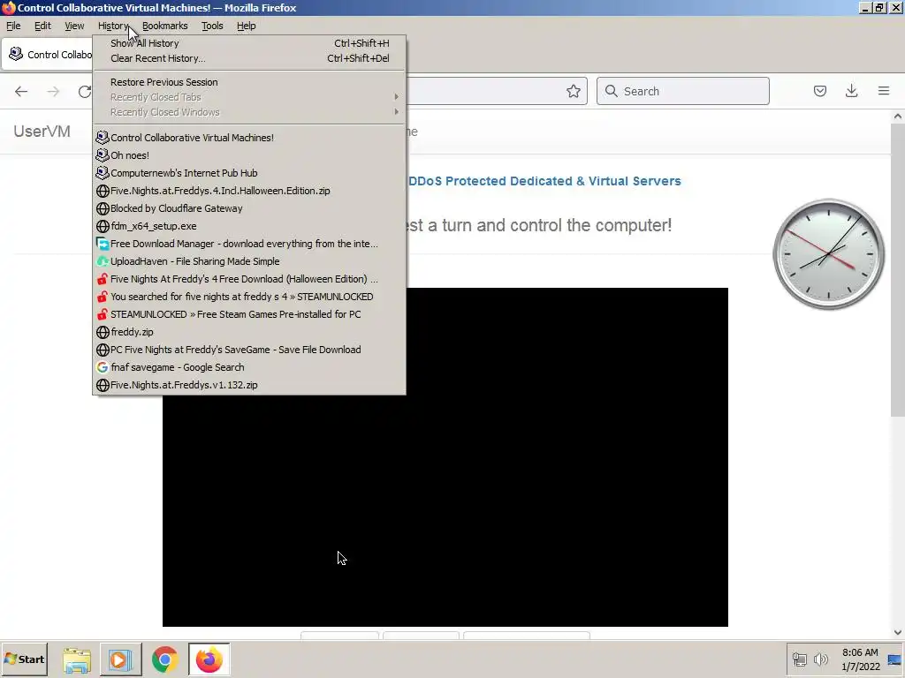Open history entry Computernewb's Internet Pub Hub
This screenshot has width=905, height=678.
249,173
